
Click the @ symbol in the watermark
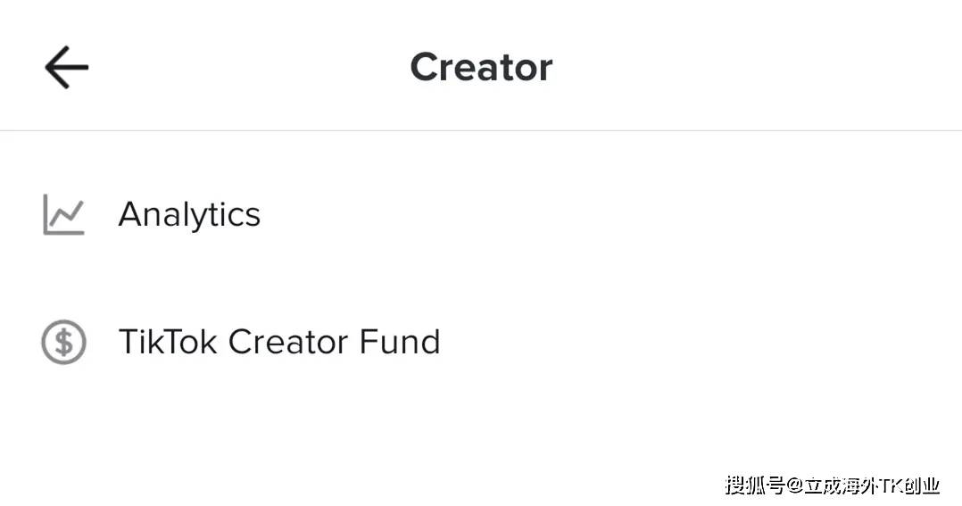(x=794, y=485)
